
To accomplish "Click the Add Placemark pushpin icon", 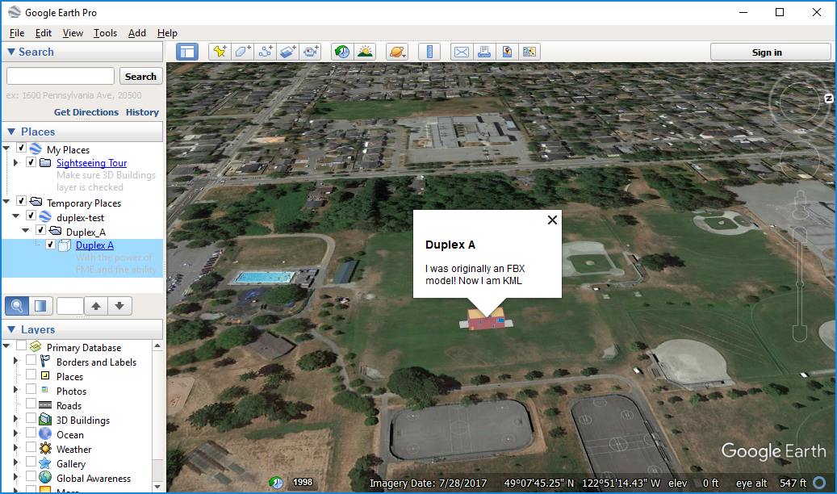I will coord(219,52).
